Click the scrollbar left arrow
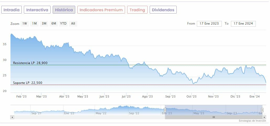The image size is (270, 126). tap(12, 117)
